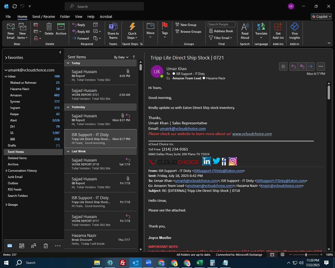Open the Filter Email dropdown
Viewport: 335px width, 268px height.
coord(221,38)
